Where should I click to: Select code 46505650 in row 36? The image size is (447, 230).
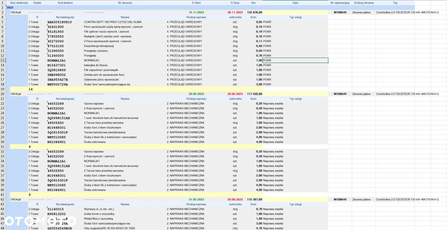55,171
